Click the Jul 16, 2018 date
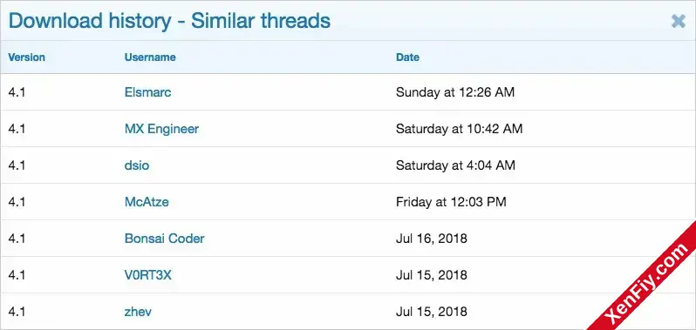Viewport: 696px width, 330px height. pyautogui.click(x=432, y=239)
